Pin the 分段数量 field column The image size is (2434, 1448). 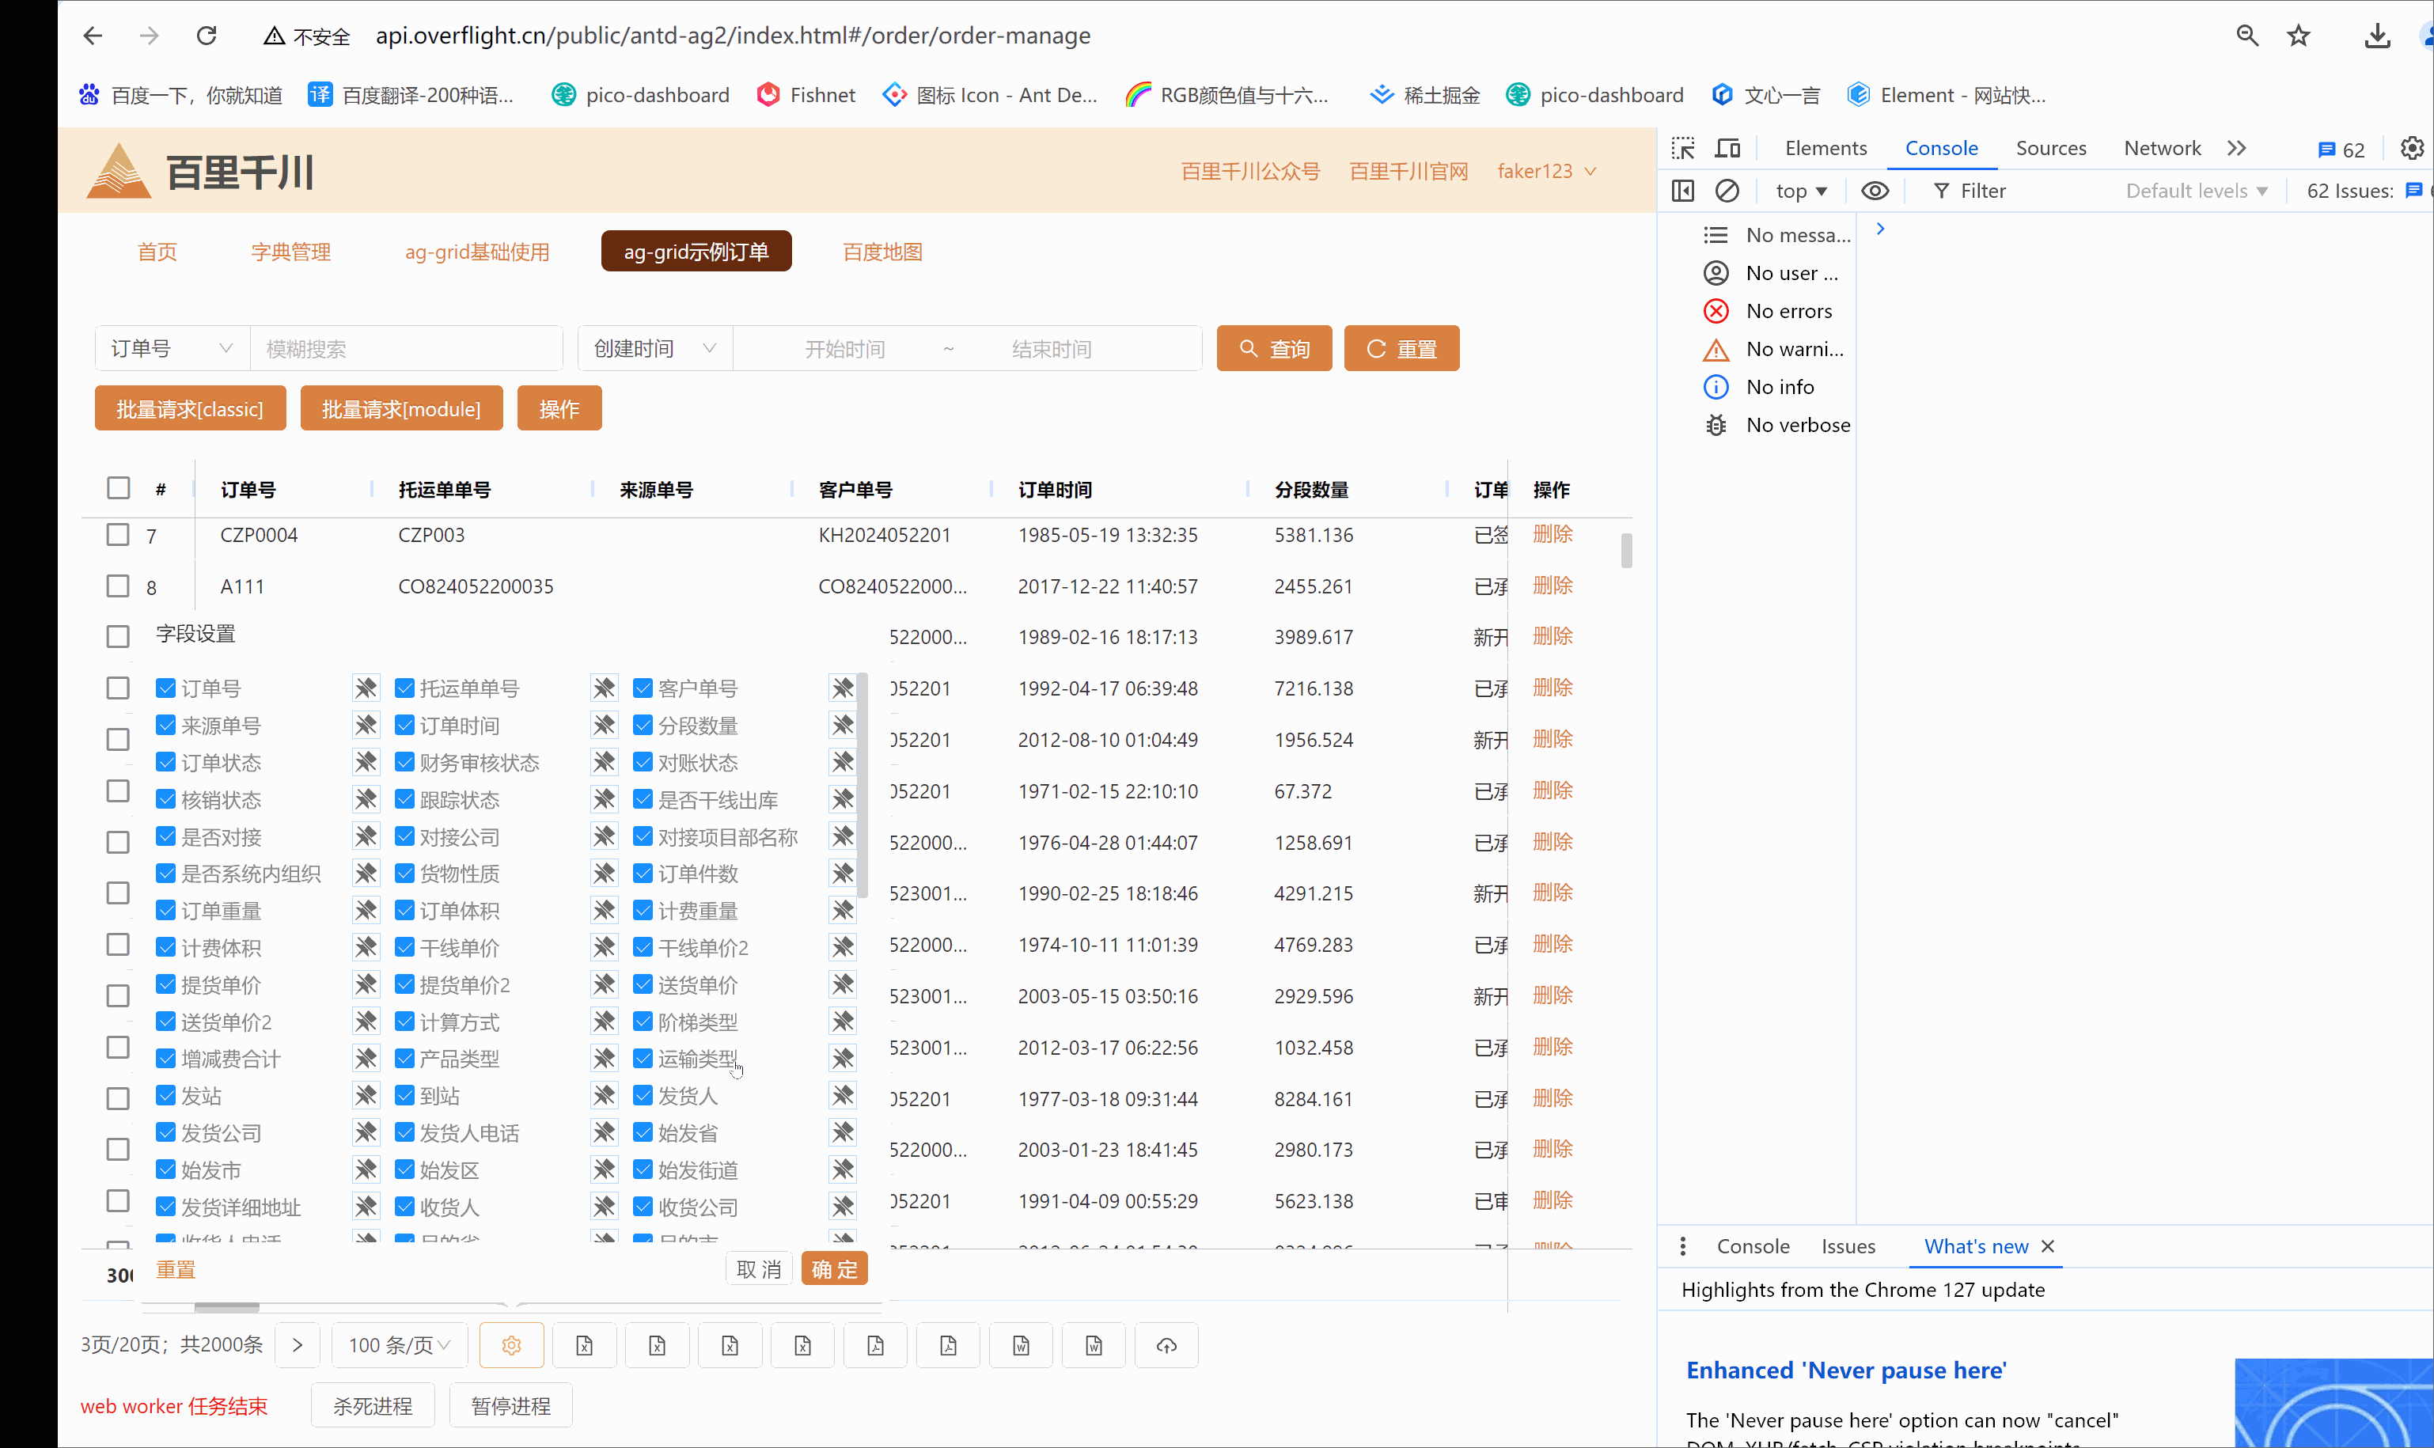[x=843, y=725]
